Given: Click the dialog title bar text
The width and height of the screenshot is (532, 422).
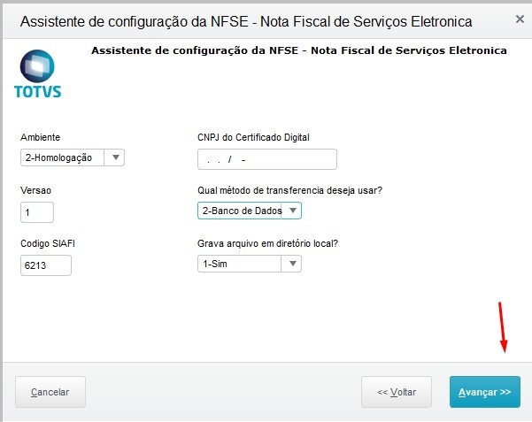Looking at the screenshot, I should tap(245, 20).
